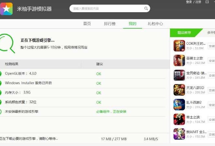Click the 米柚手游模拟器 star logo
Viewport: 215px width, 146px height.
pyautogui.click(x=6, y=9)
